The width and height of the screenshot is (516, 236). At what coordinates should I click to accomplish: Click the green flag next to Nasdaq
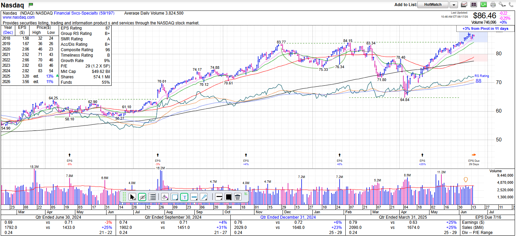(x=31, y=5)
